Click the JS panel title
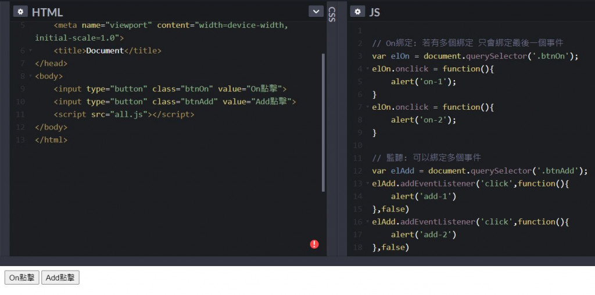The image size is (595, 295). pyautogui.click(x=375, y=12)
